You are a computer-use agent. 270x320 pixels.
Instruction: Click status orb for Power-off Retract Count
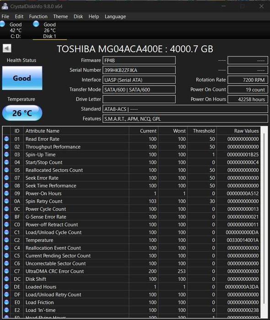coord(6,224)
